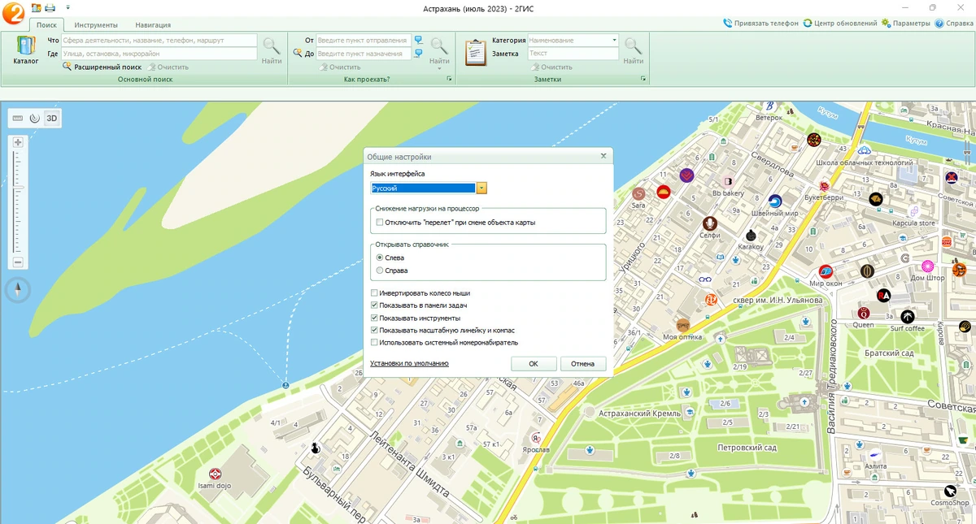Switch to the Поиск ribbon tab
This screenshot has width=976, height=524.
[46, 24]
